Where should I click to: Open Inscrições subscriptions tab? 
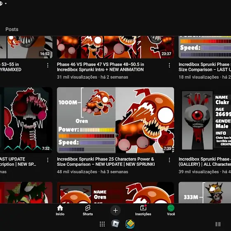coord(143,210)
